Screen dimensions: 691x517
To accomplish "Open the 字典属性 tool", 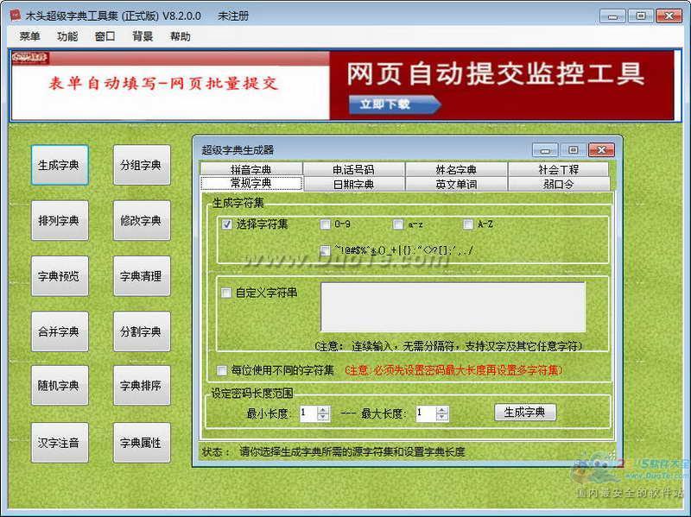I will click(x=142, y=443).
